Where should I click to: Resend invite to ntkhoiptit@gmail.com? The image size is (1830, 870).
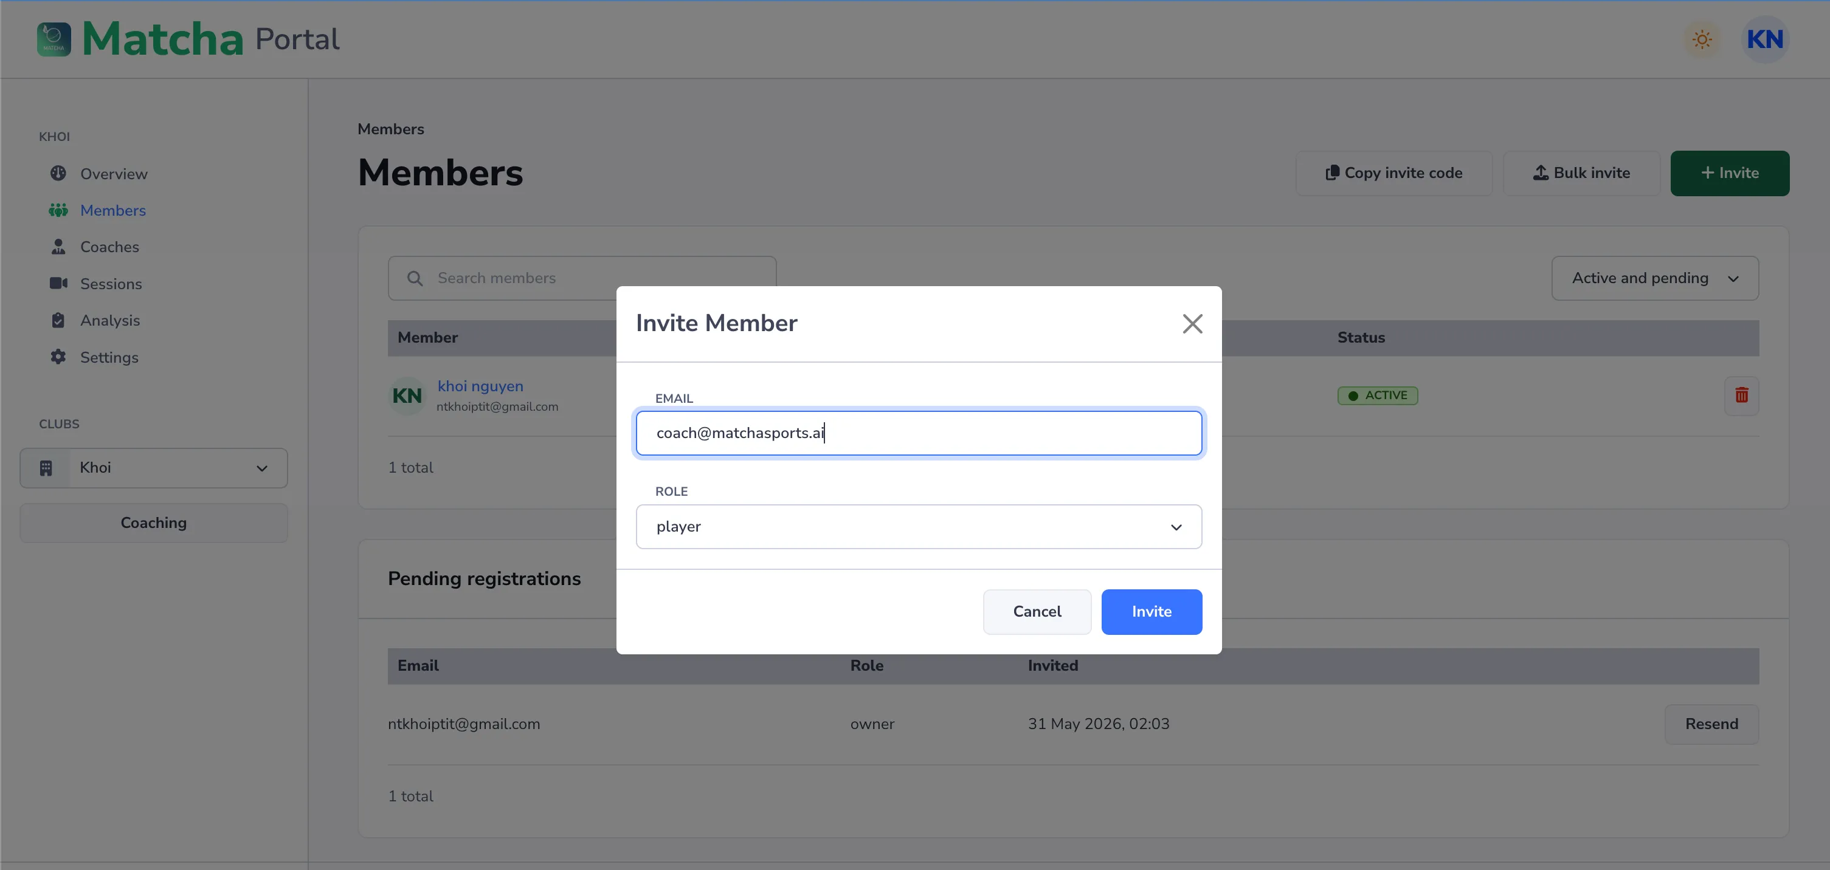coord(1711,725)
